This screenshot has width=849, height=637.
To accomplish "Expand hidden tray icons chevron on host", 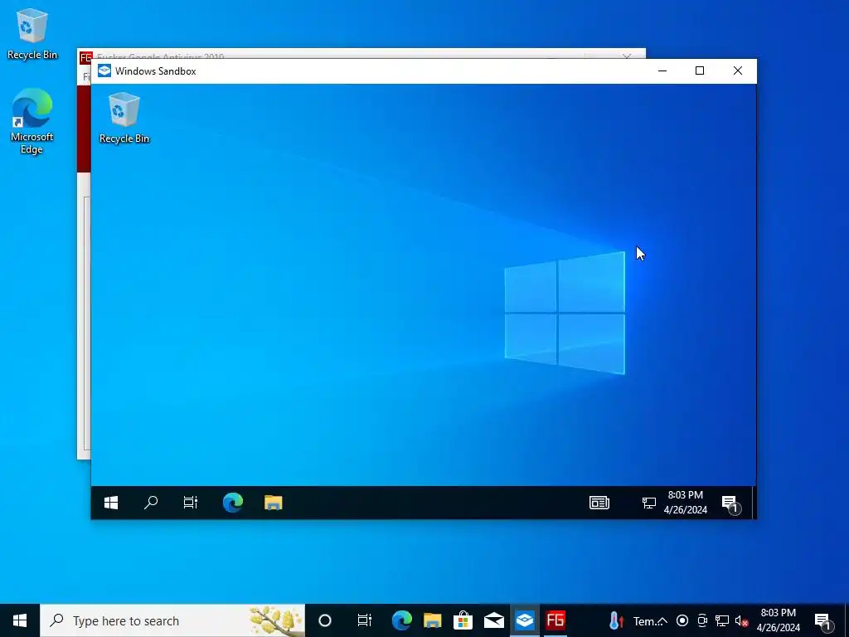I will 662,620.
